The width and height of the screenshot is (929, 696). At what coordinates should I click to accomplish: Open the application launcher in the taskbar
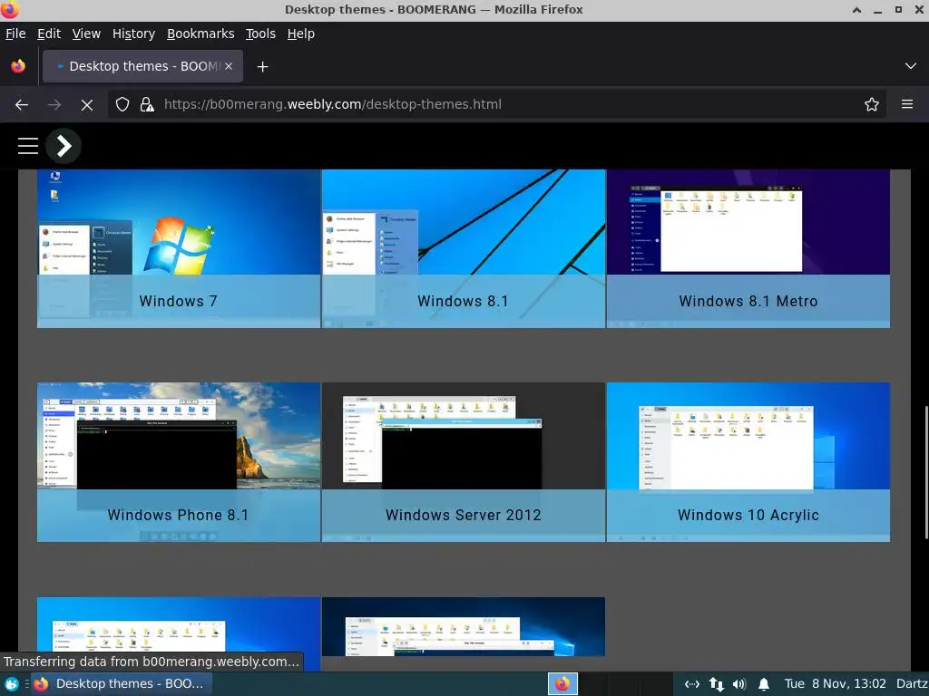(x=11, y=684)
